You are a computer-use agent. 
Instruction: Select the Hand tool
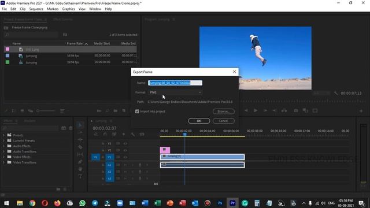[x=80, y=169]
